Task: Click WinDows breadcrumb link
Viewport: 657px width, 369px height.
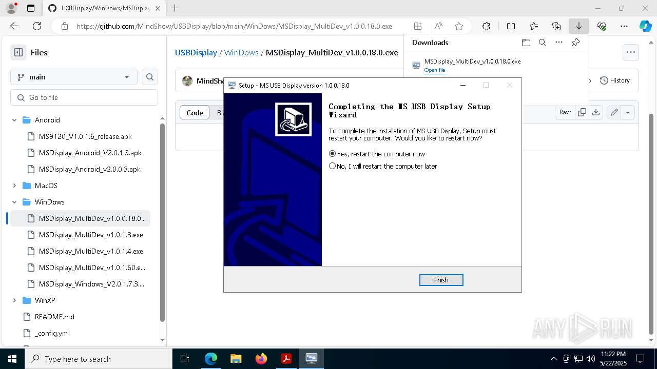Action: 241,53
